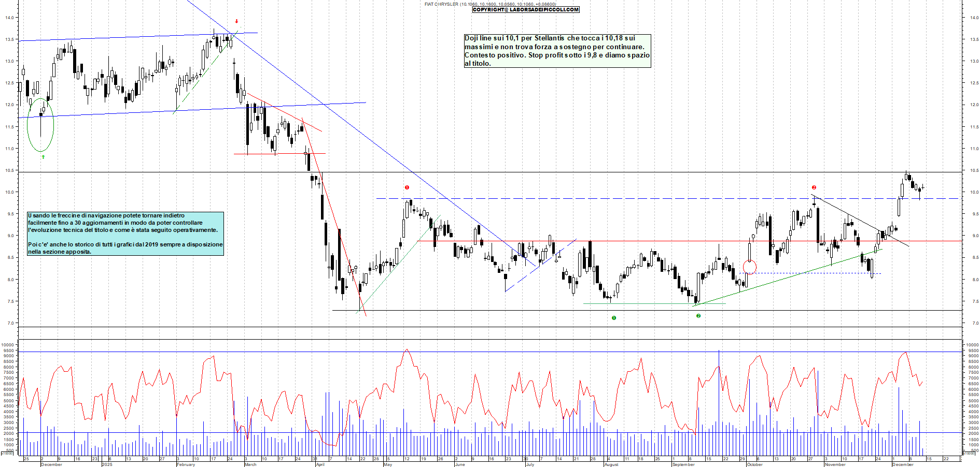Image resolution: width=980 pixels, height=467 pixels.
Task: Click the red down arrow above the February top
Action: tap(236, 22)
